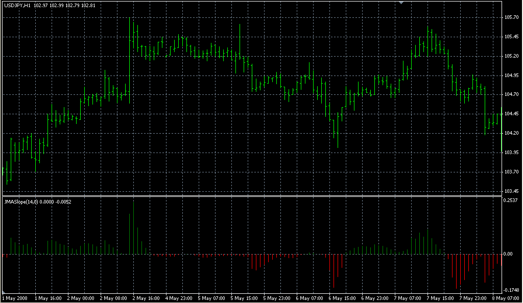Click the divider between chart and indicator window

(250, 196)
